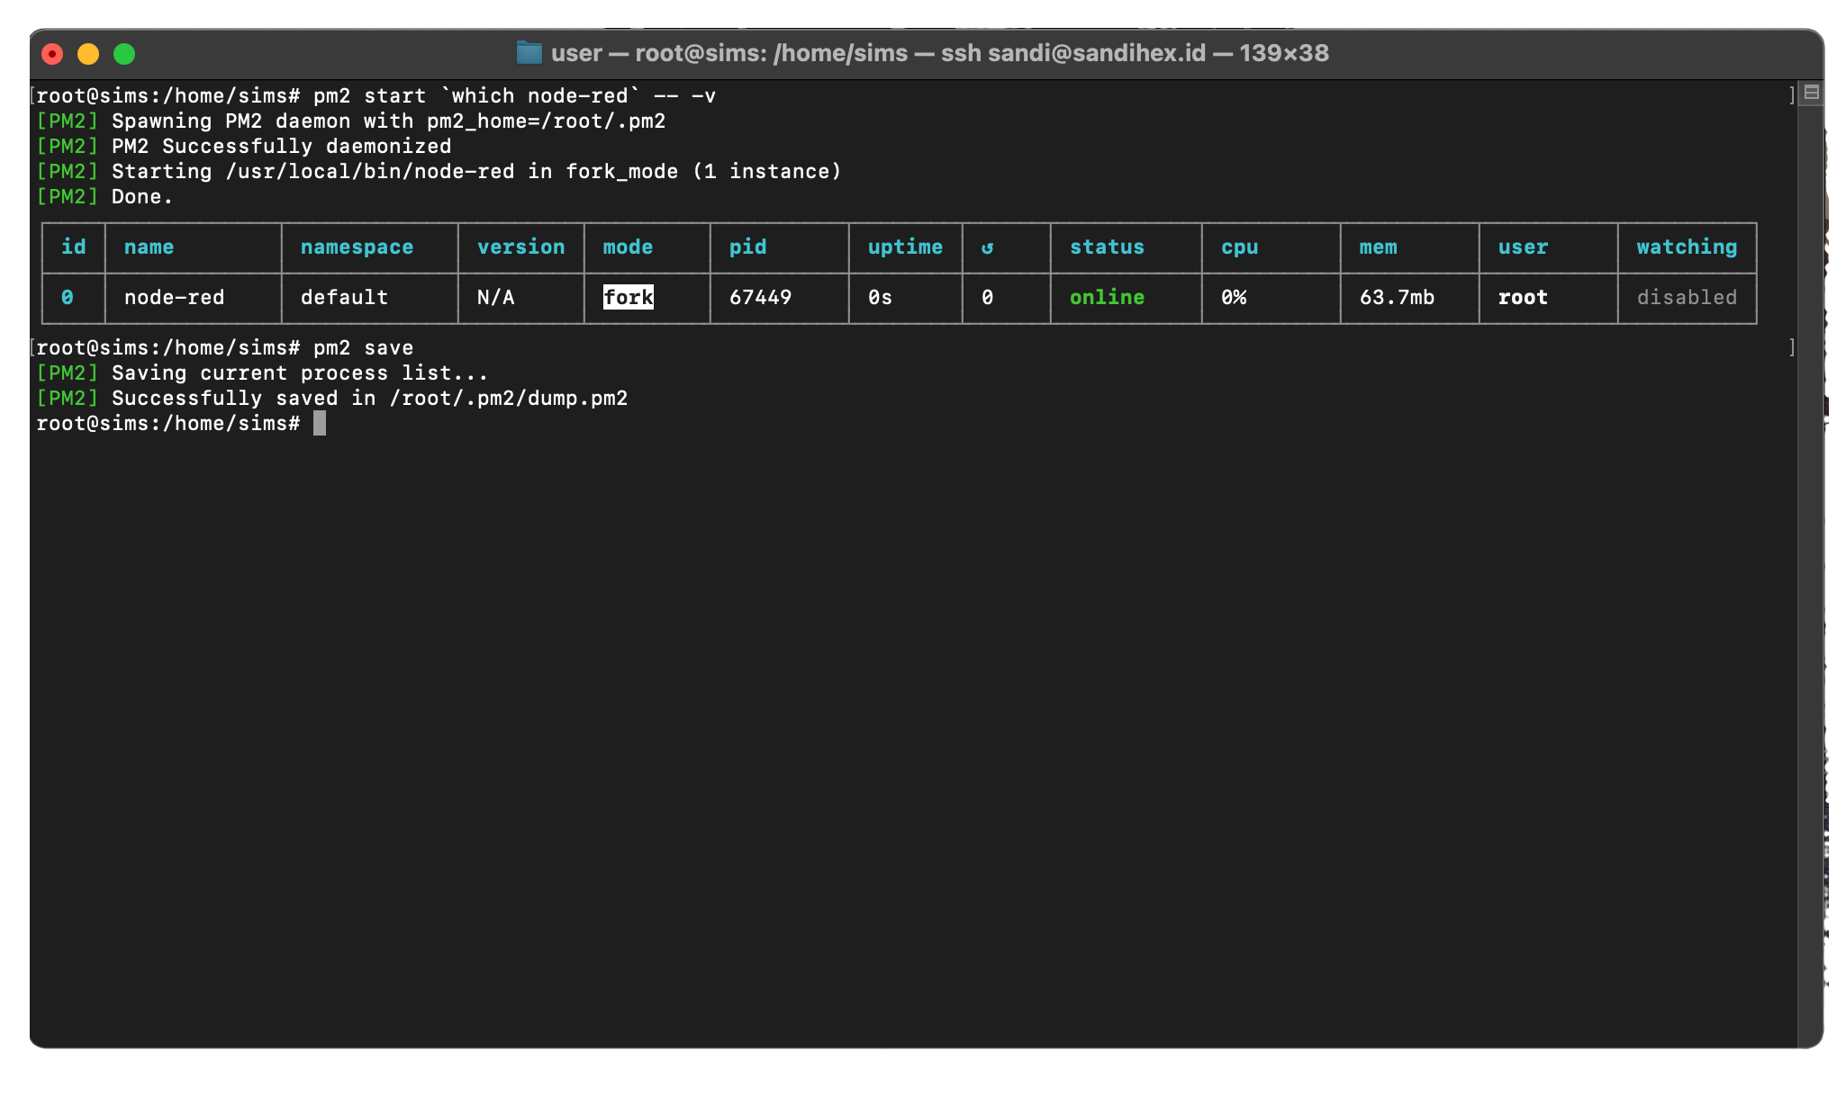
Task: Click the 'mem' column header
Action: coord(1378,247)
